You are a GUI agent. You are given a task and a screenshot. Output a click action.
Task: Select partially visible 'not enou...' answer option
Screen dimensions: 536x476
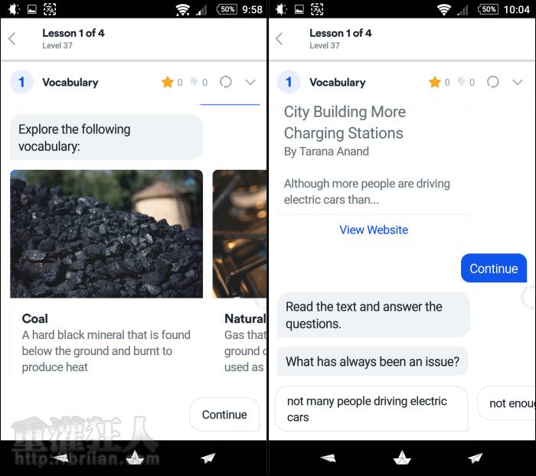tap(507, 403)
